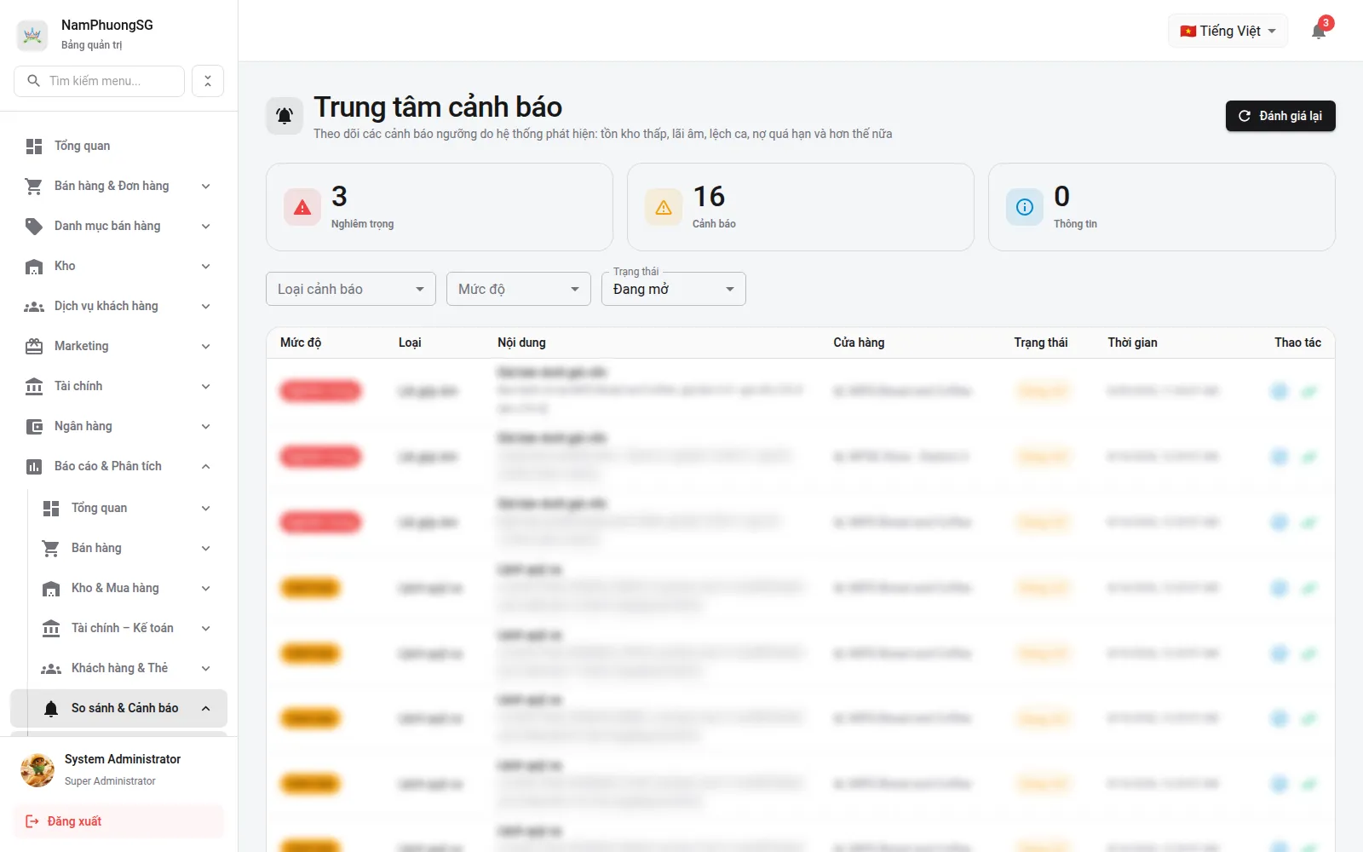The image size is (1363, 852).
Task: Click the NamPhuongSG logo icon
Action: pos(32,34)
